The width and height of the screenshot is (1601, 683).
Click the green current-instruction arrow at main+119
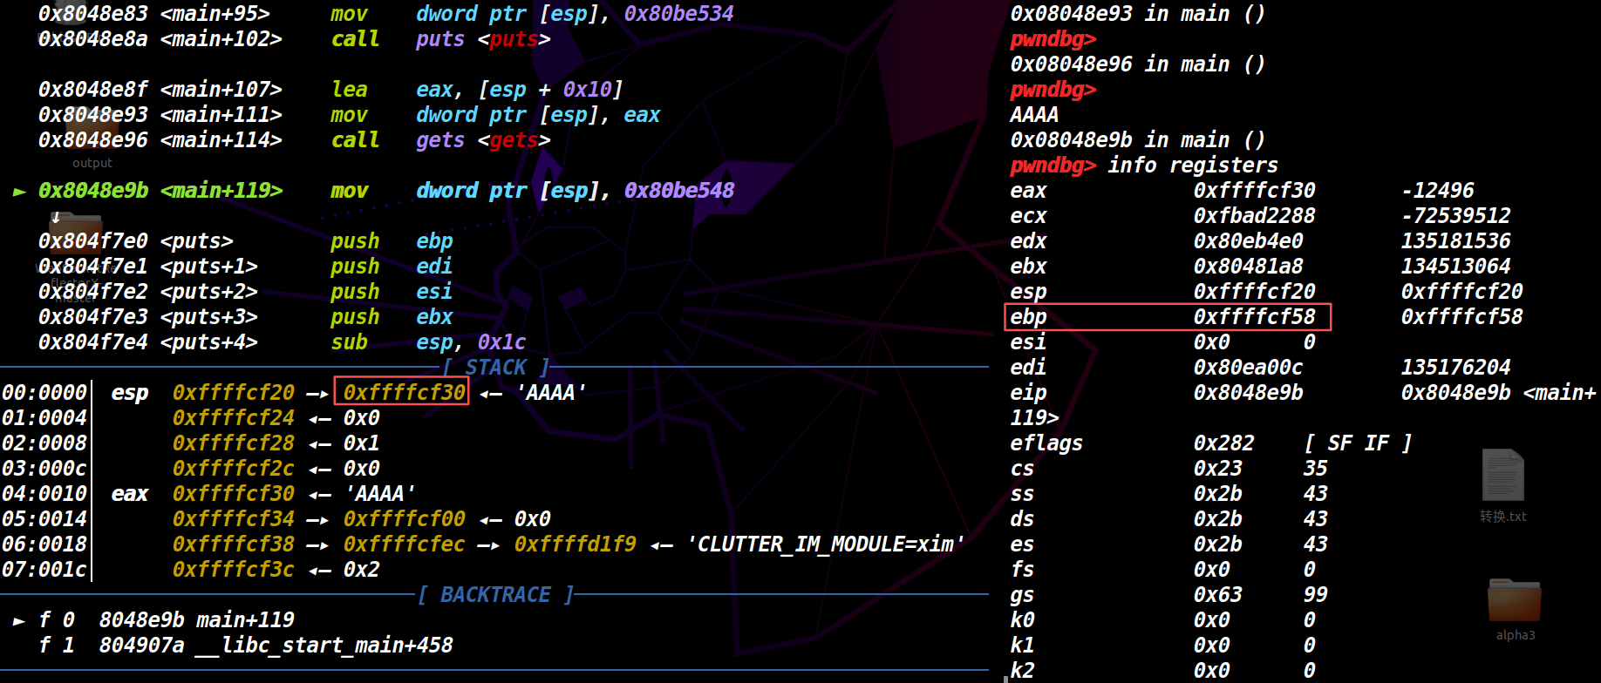point(19,192)
